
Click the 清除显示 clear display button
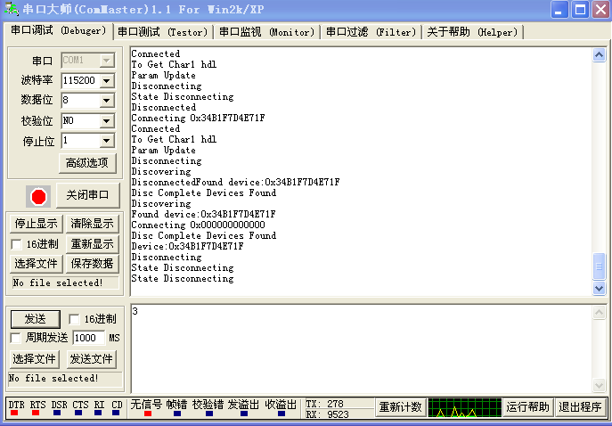(x=92, y=224)
